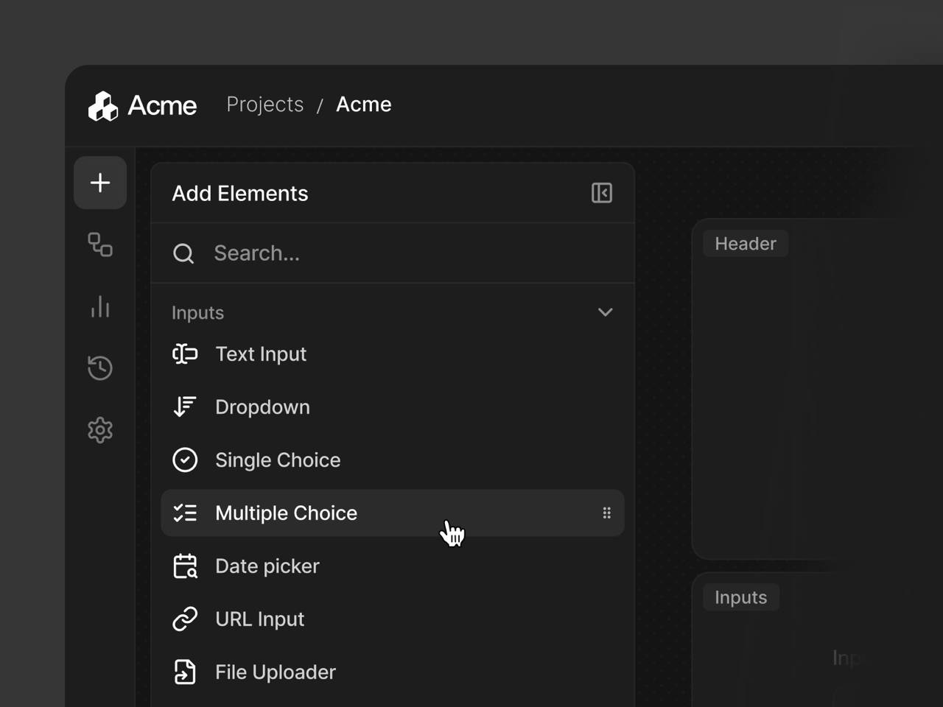Collapse the Add Elements panel
This screenshot has height=707, width=943.
click(602, 193)
